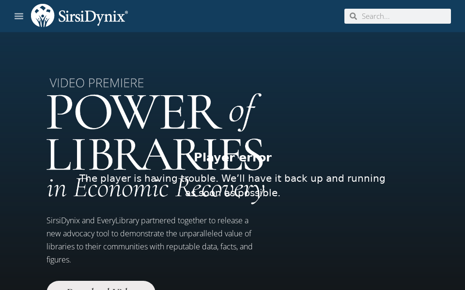Click the SirsiDynix circular logo emblem
This screenshot has height=290, width=465.
tap(43, 15)
